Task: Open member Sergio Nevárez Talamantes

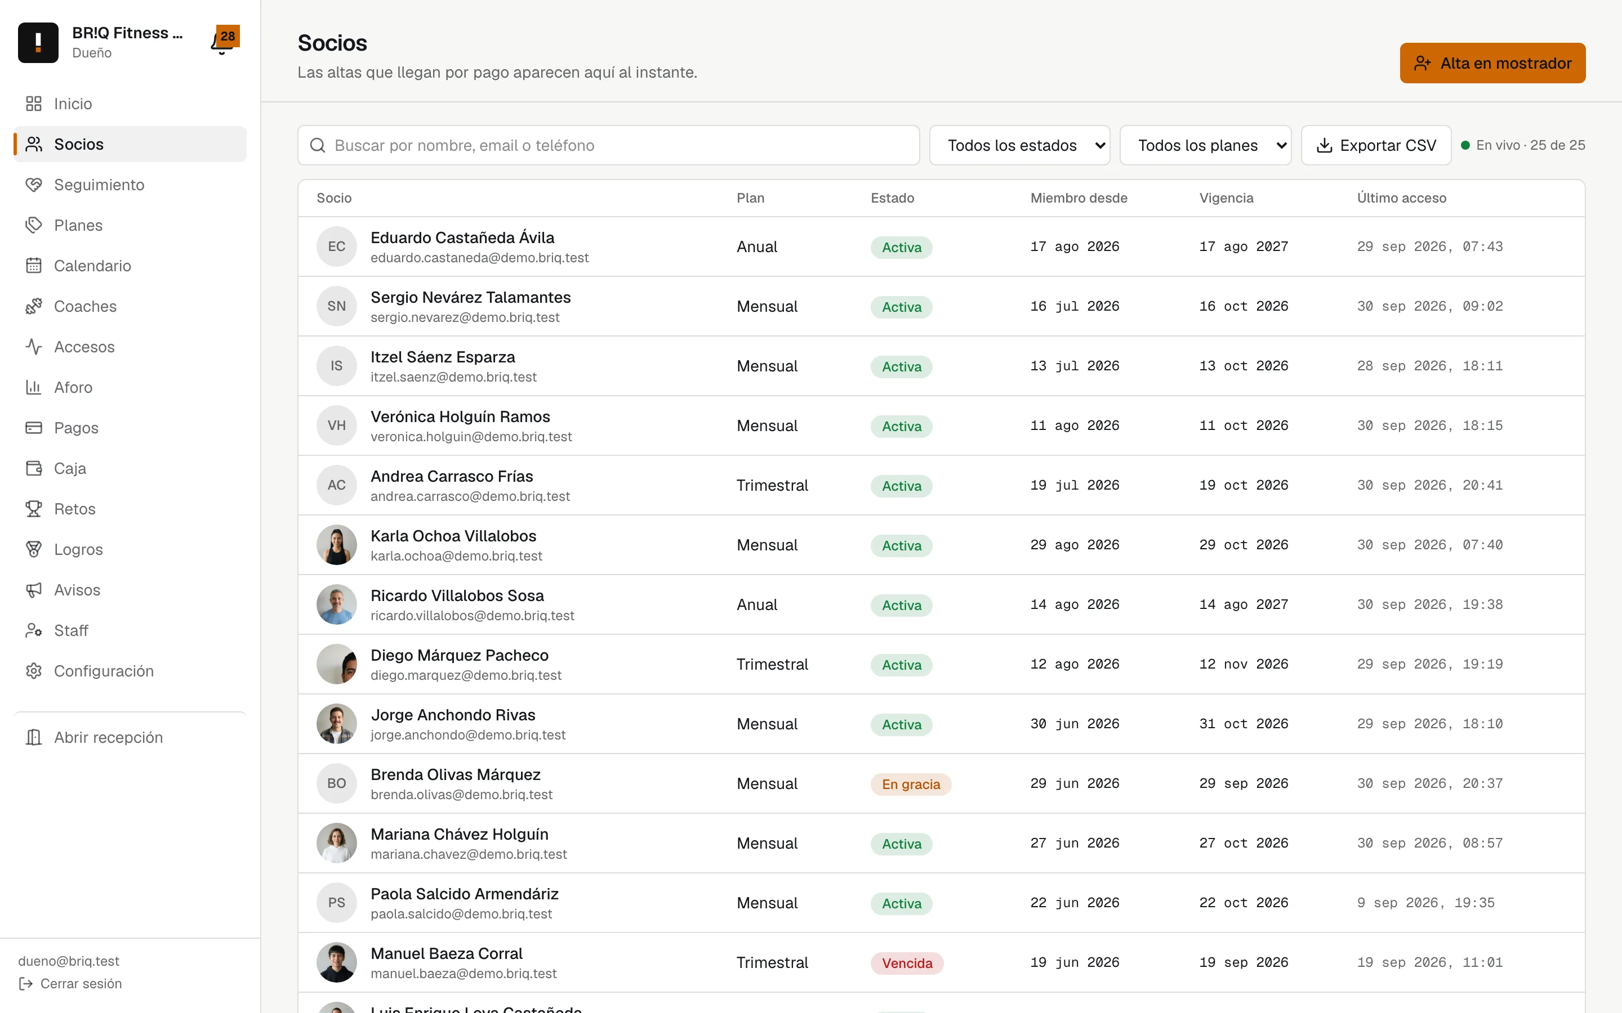Action: pos(941,306)
